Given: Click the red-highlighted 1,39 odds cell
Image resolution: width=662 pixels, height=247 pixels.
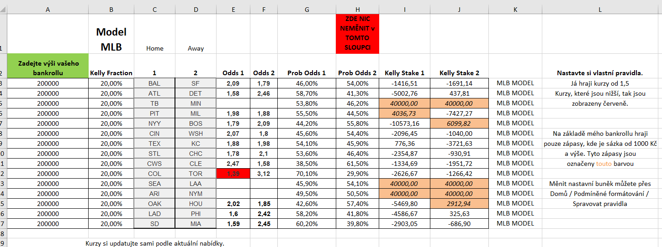Looking at the screenshot, I should 233,174.
